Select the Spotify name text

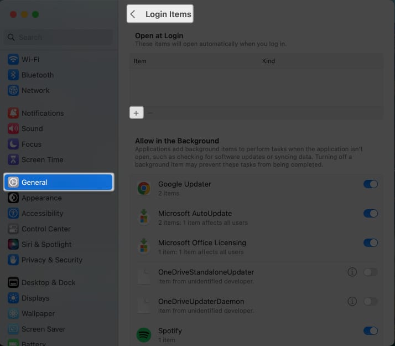pyautogui.click(x=170, y=330)
